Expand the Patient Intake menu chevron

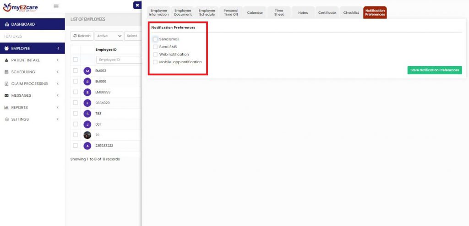[57, 60]
